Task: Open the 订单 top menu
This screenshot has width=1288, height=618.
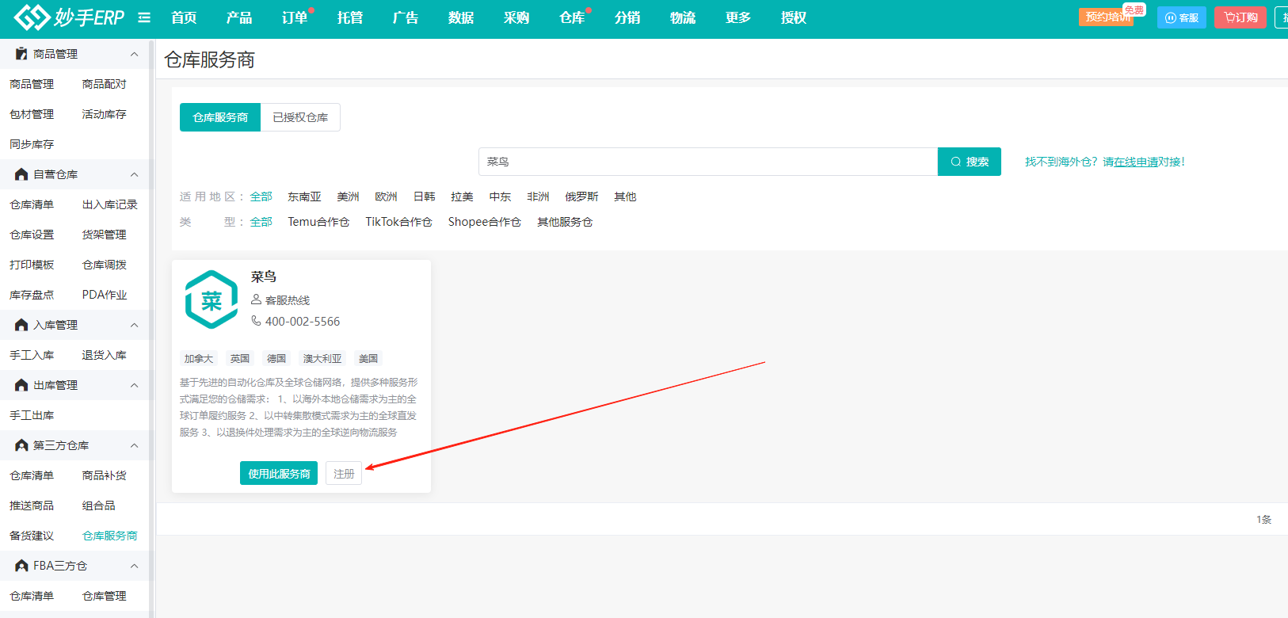Action: [x=295, y=17]
